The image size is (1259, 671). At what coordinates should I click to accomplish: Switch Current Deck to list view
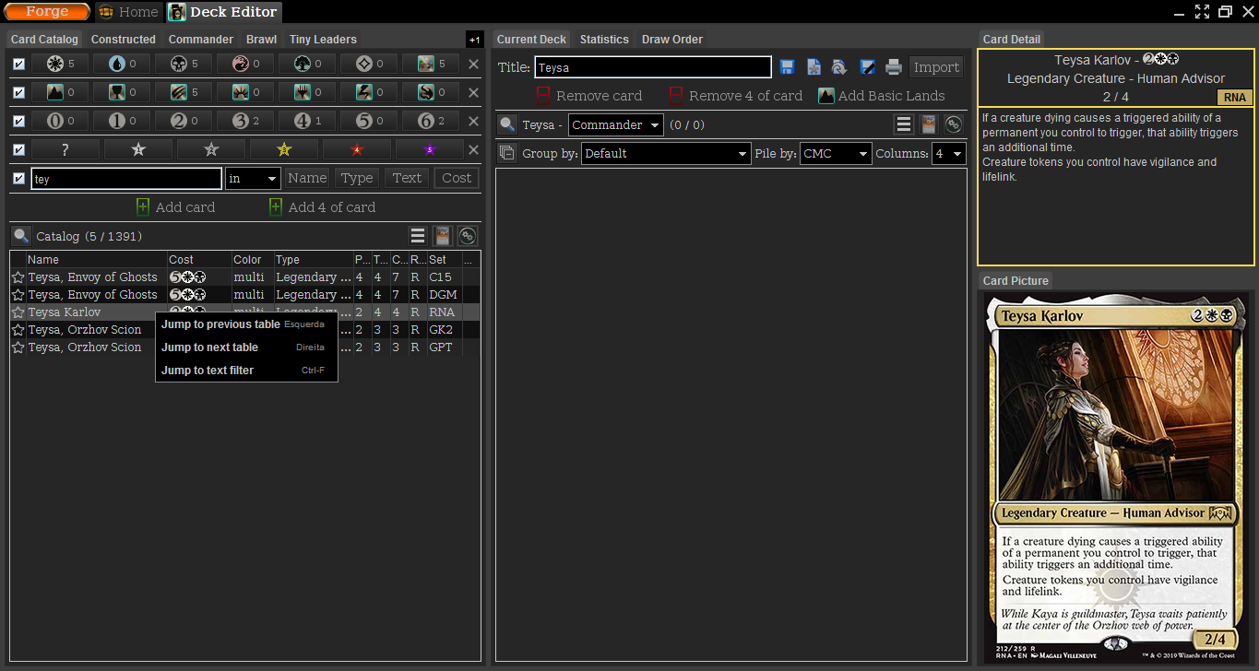[x=904, y=124]
